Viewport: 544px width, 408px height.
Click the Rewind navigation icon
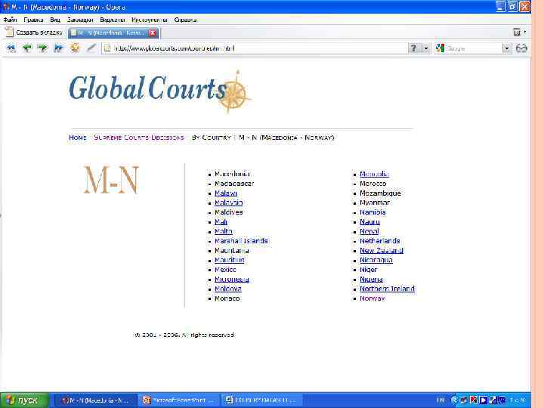[11, 48]
